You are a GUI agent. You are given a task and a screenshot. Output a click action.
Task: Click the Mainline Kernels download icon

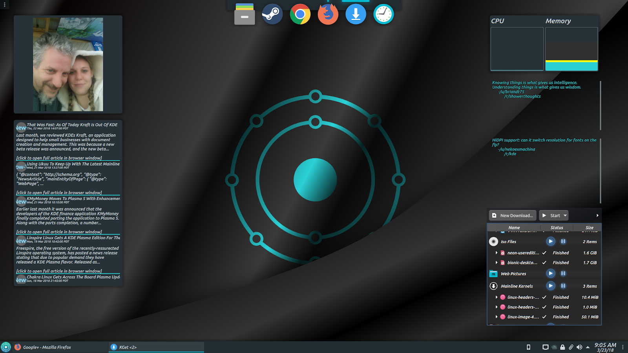pyautogui.click(x=493, y=286)
